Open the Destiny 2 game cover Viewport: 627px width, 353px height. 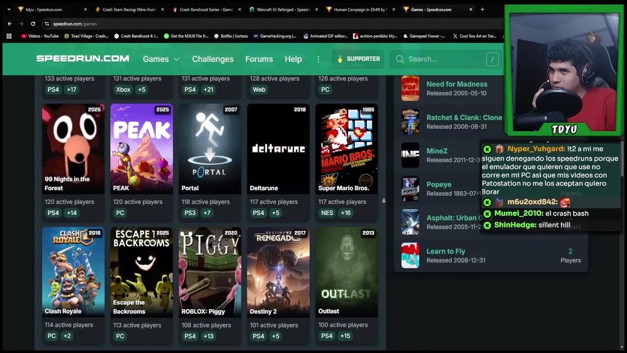pos(278,272)
